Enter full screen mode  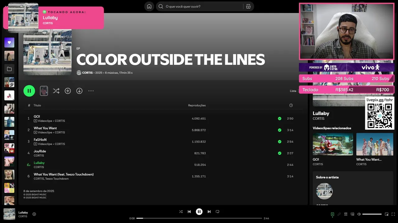pyautogui.click(x=393, y=214)
